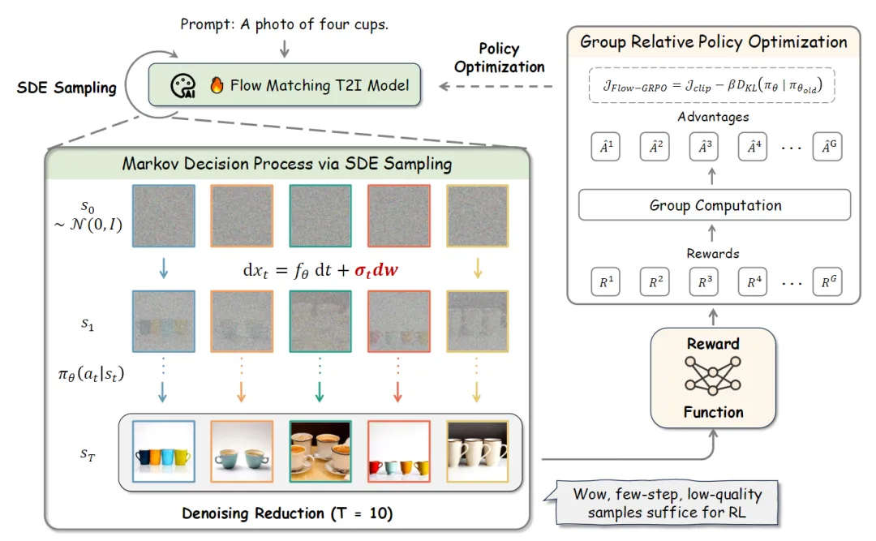This screenshot has width=876, height=541.
Task: Open the green-framed s1 partially denoised image
Action: click(320, 321)
